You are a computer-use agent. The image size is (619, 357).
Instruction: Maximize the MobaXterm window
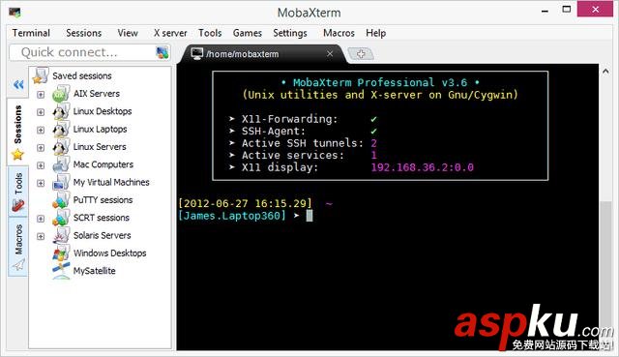tap(567, 10)
